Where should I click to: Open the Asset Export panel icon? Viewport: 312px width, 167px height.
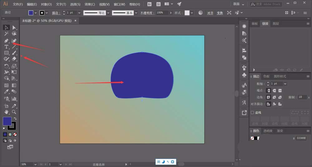(x=244, y=113)
